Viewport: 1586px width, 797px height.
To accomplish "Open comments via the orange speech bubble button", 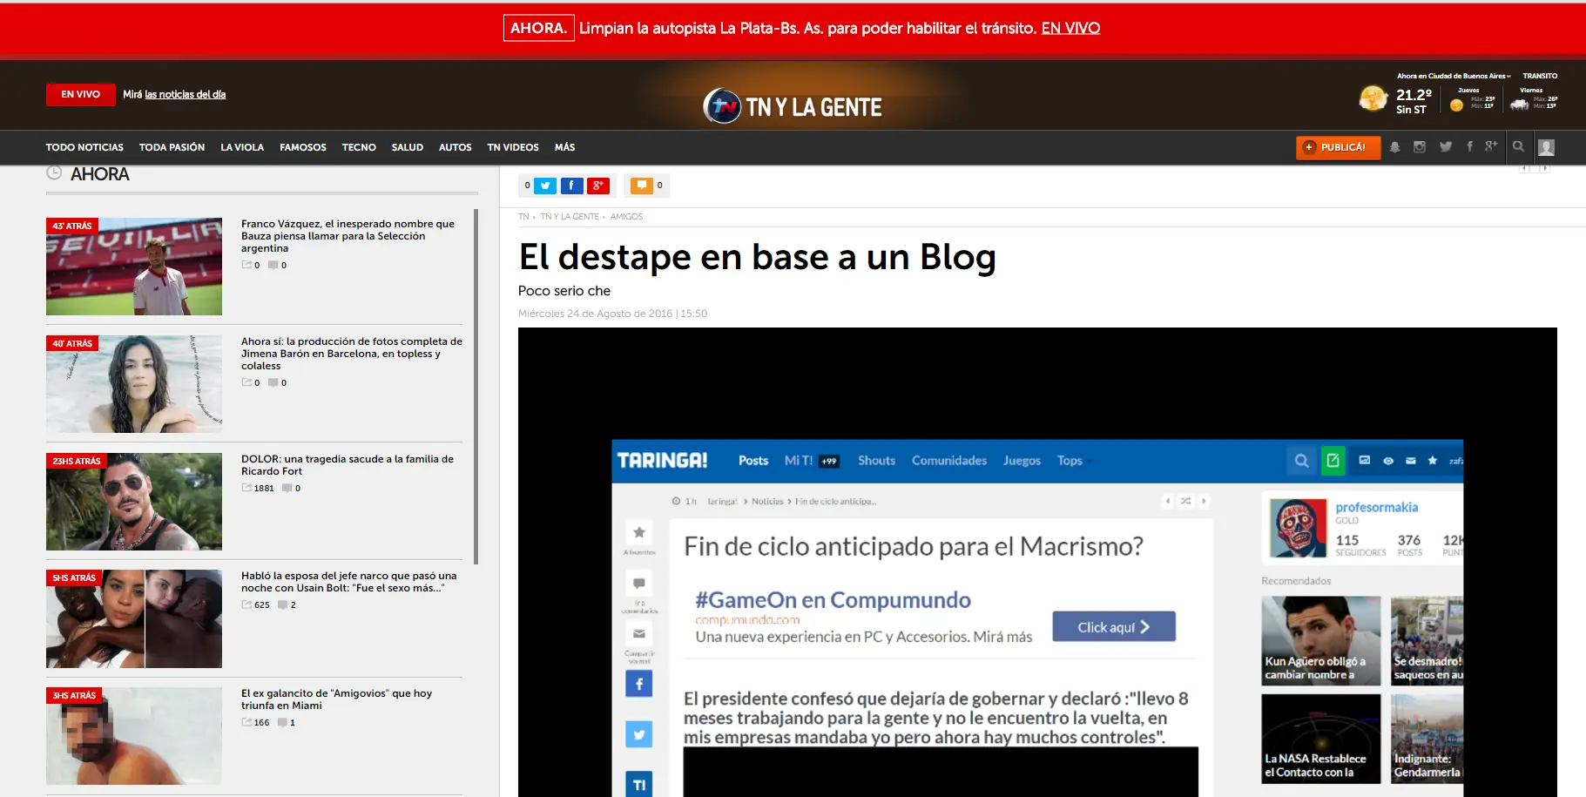I will pos(642,186).
